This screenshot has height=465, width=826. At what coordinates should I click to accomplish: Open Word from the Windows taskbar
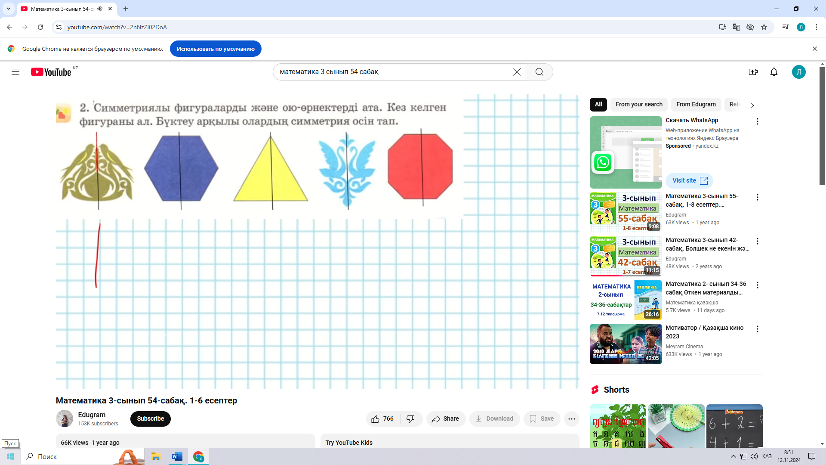[177, 456]
